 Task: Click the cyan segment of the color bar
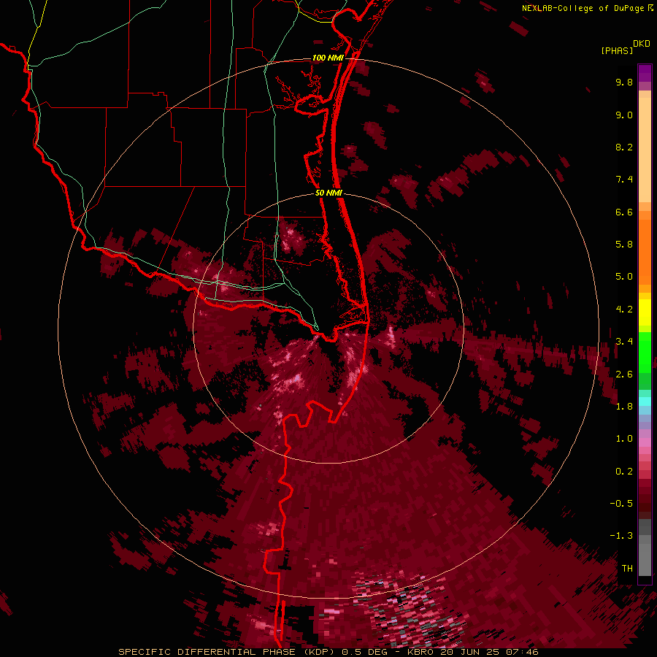[645, 401]
